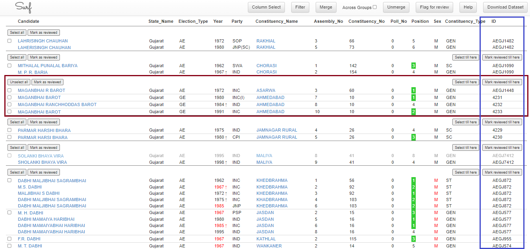Click the arrow beside 1998 in MALIYA row
Image resolution: width=530 pixels, height=249 pixels.
226,162
